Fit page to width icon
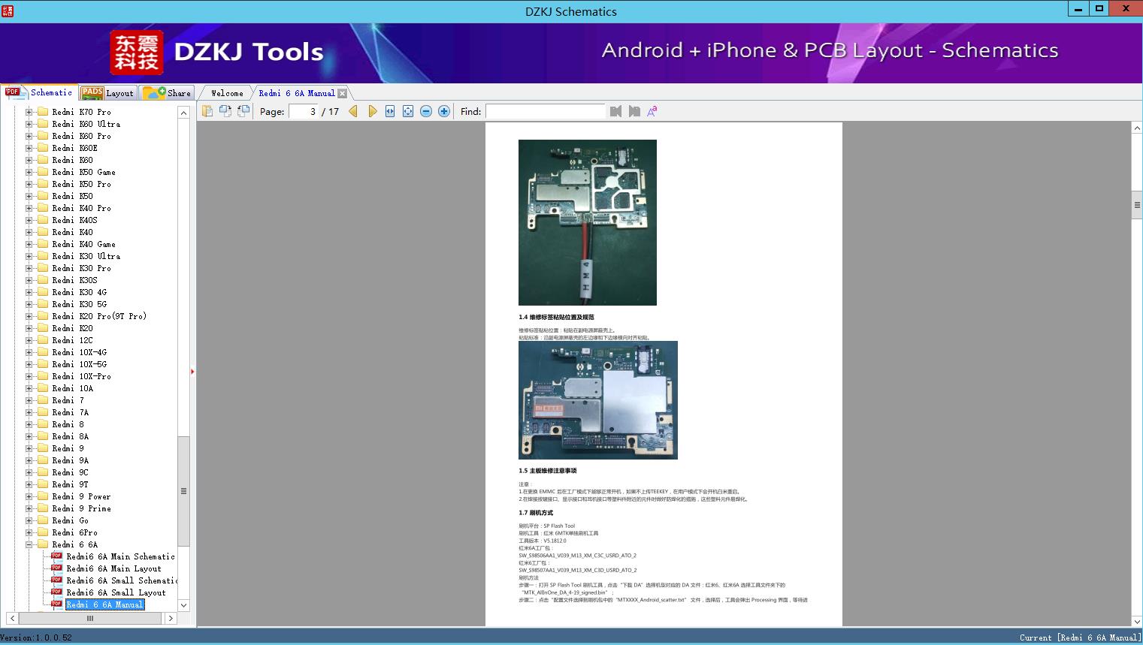Image resolution: width=1143 pixels, height=645 pixels. tap(390, 111)
